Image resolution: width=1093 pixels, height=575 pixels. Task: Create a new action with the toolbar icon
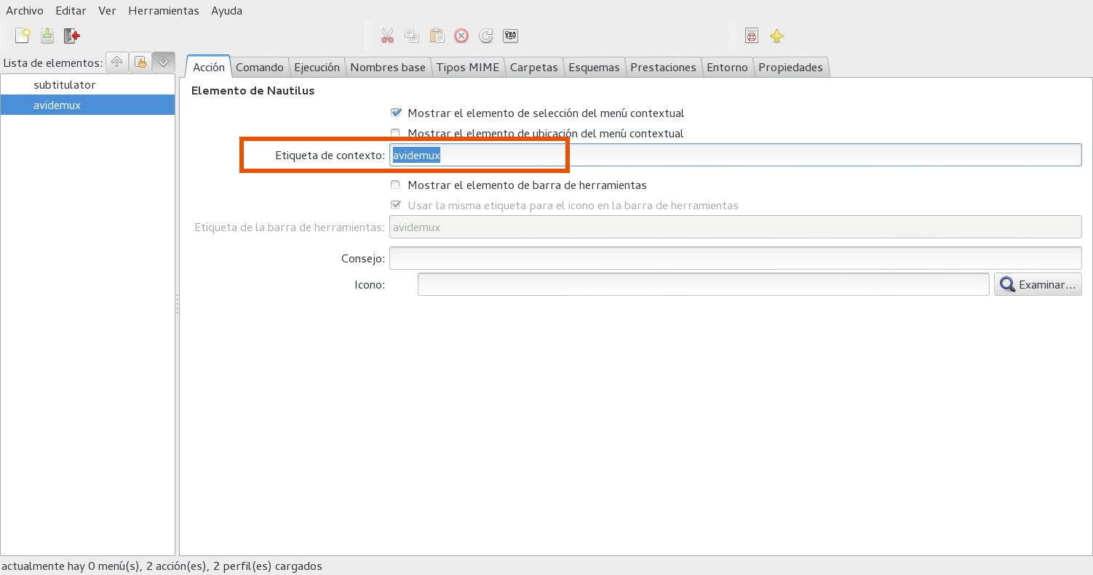(23, 36)
